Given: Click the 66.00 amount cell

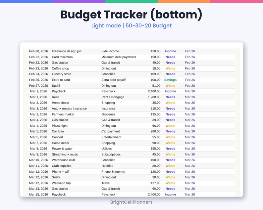Looking at the screenshot, I should (156, 126).
